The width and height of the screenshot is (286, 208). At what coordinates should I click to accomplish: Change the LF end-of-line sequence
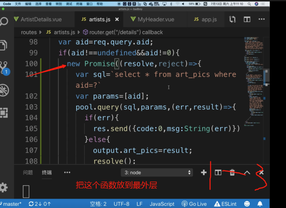pos(140,204)
